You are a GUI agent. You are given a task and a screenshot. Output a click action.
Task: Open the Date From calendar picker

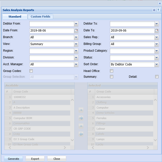tap(76, 31)
